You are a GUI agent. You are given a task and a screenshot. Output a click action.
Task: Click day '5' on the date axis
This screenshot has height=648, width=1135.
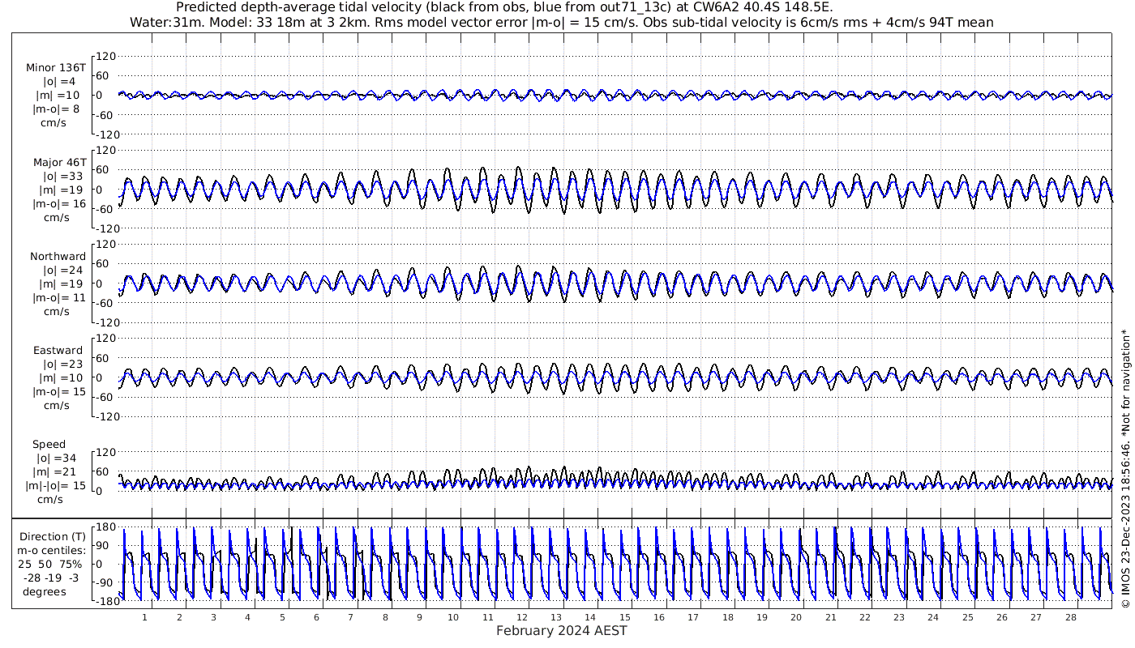(282, 617)
